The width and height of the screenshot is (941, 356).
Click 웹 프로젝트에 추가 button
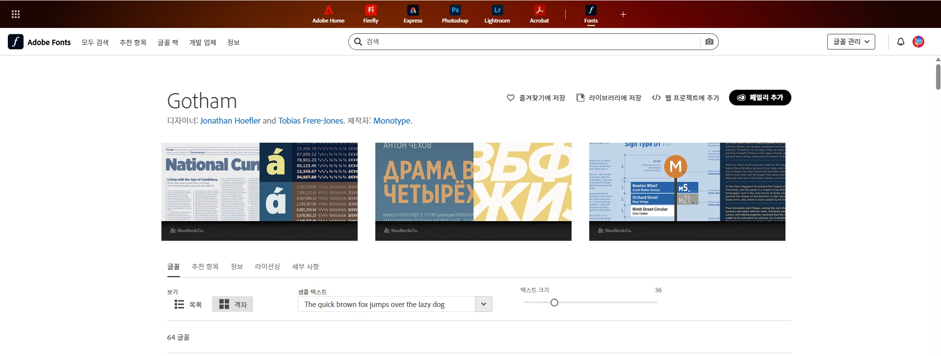click(x=685, y=98)
